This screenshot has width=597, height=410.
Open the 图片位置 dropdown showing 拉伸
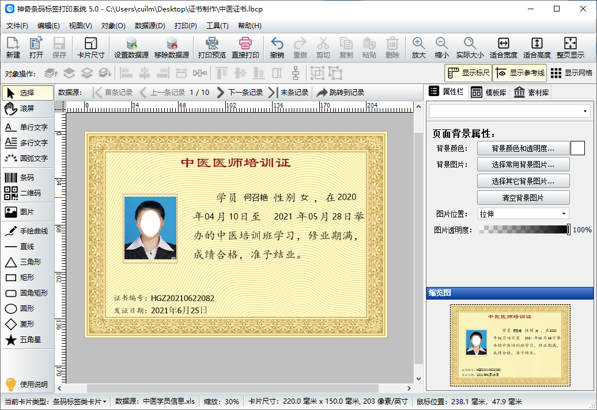523,214
